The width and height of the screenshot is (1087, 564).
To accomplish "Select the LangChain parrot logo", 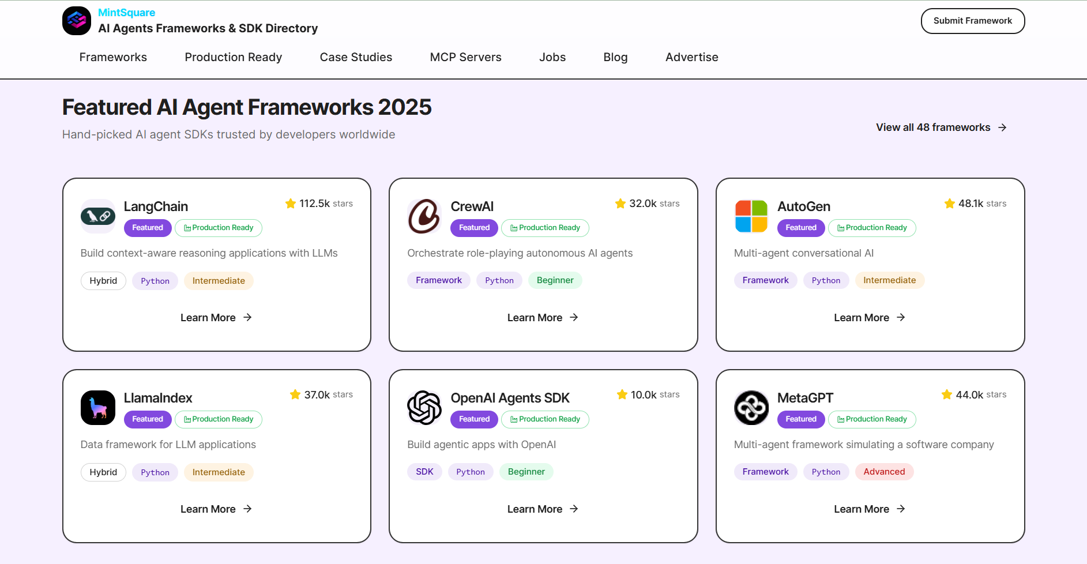I will [97, 216].
